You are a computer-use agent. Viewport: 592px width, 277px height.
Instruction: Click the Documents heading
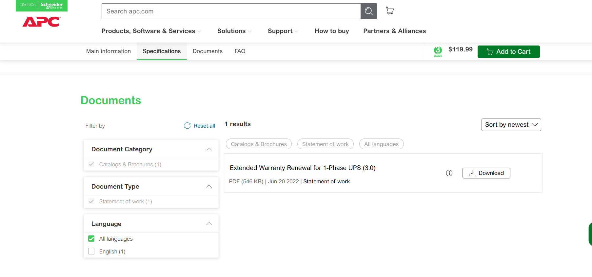111,100
